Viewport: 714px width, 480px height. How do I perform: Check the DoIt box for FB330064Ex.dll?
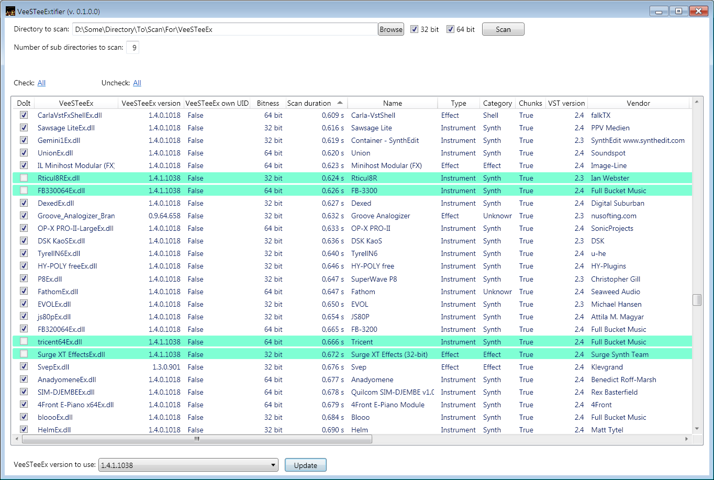pyautogui.click(x=24, y=191)
